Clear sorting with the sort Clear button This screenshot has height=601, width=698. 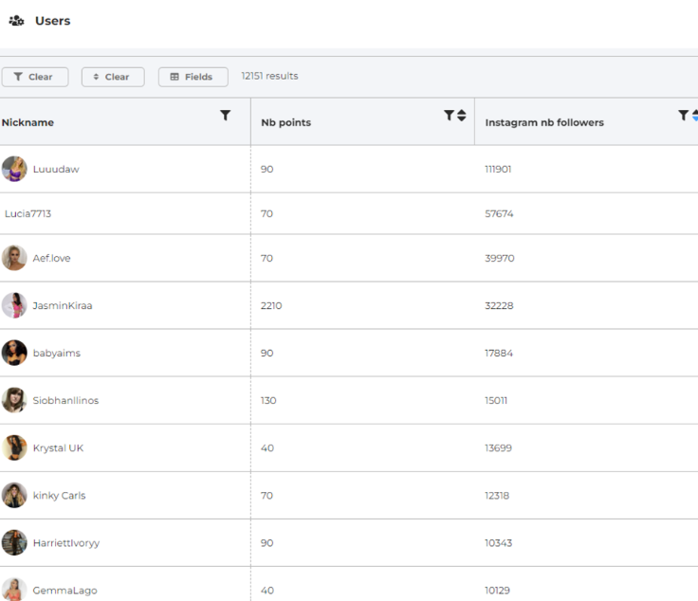pos(113,77)
